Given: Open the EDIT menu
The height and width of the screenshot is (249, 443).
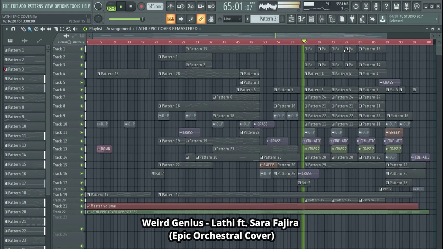Looking at the screenshot, I should pyautogui.click(x=14, y=6).
